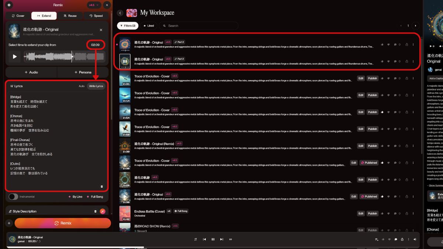Click the infinity icon in the player bar

(231, 239)
